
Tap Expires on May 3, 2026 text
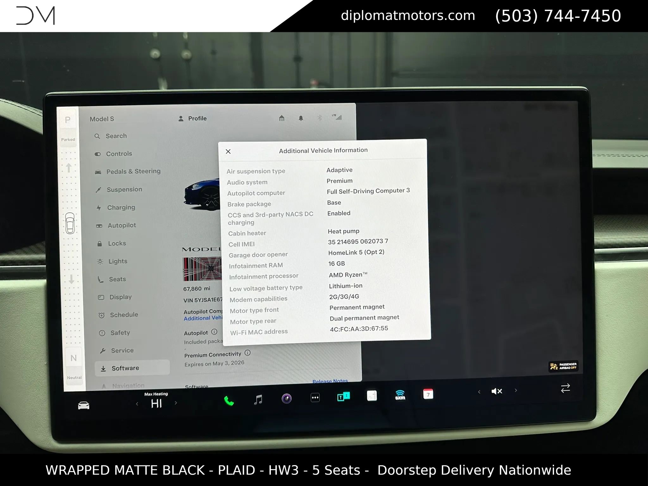[x=214, y=364]
